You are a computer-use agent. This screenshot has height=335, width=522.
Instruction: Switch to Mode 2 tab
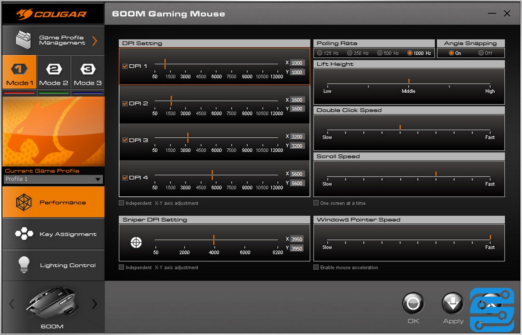[x=54, y=72]
